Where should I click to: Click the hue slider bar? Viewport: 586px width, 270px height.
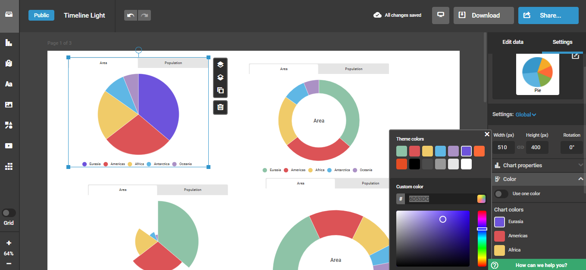tap(482, 238)
